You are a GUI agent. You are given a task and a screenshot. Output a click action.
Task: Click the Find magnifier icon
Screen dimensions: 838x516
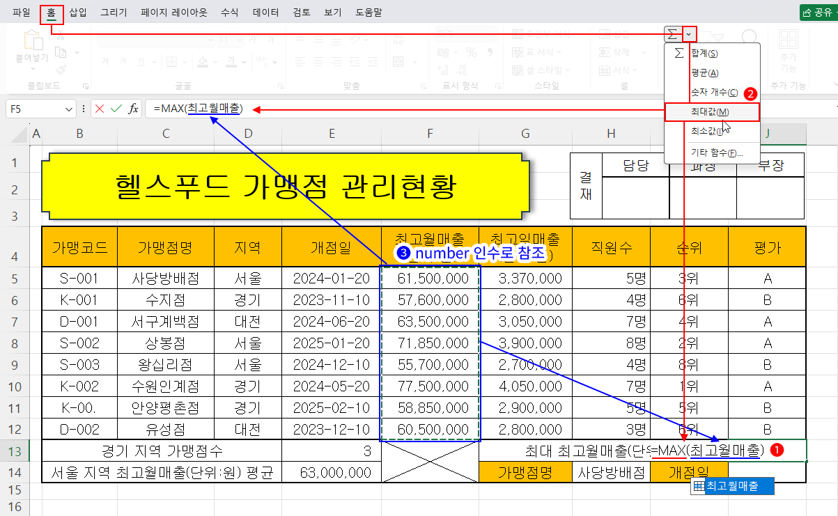(x=750, y=38)
